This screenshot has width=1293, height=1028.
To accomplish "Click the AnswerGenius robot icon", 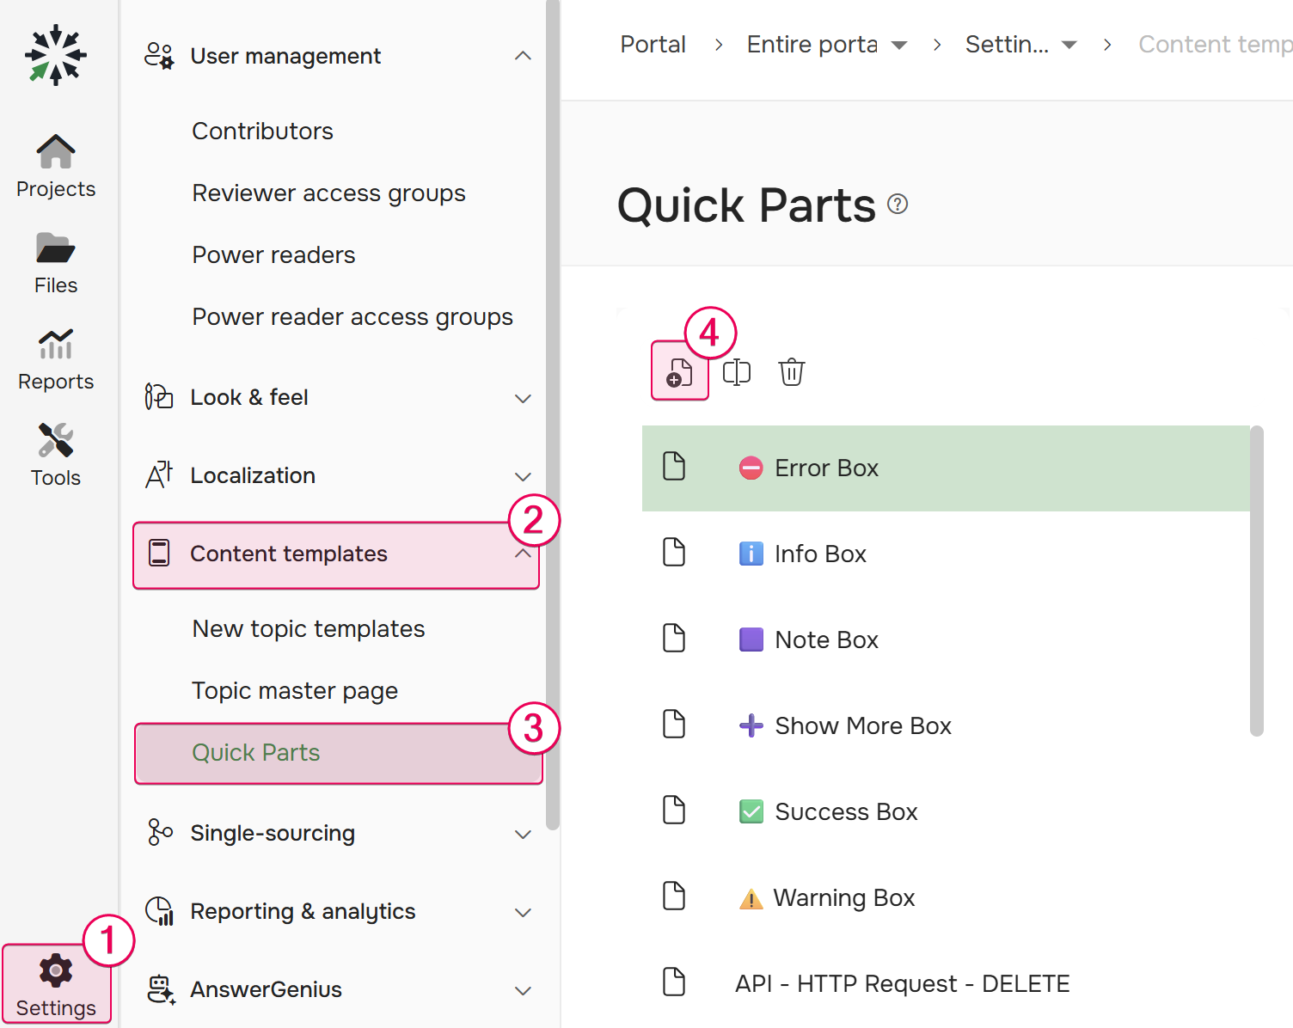I will tap(159, 989).
